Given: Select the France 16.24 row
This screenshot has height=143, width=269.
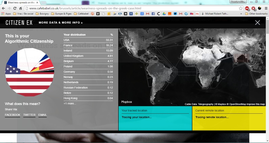Looking at the screenshot, I should pos(88,45).
